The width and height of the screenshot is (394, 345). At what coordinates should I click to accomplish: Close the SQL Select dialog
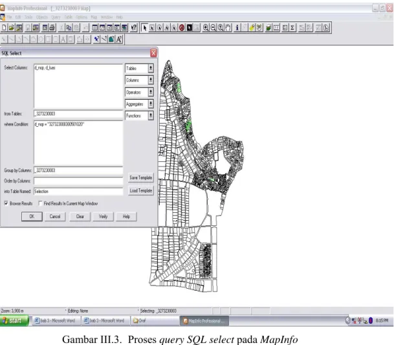pyautogui.click(x=153, y=53)
